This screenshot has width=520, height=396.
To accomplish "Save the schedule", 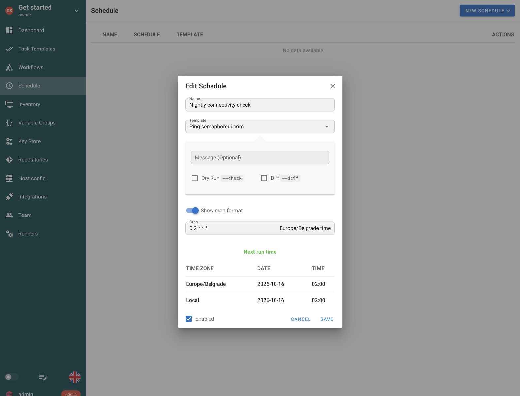I will click(327, 319).
